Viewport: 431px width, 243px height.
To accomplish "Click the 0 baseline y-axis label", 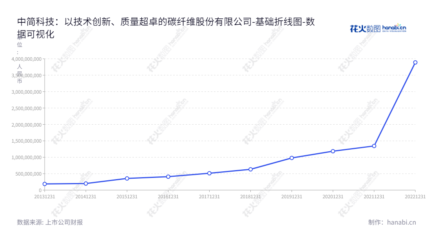I will (41, 190).
